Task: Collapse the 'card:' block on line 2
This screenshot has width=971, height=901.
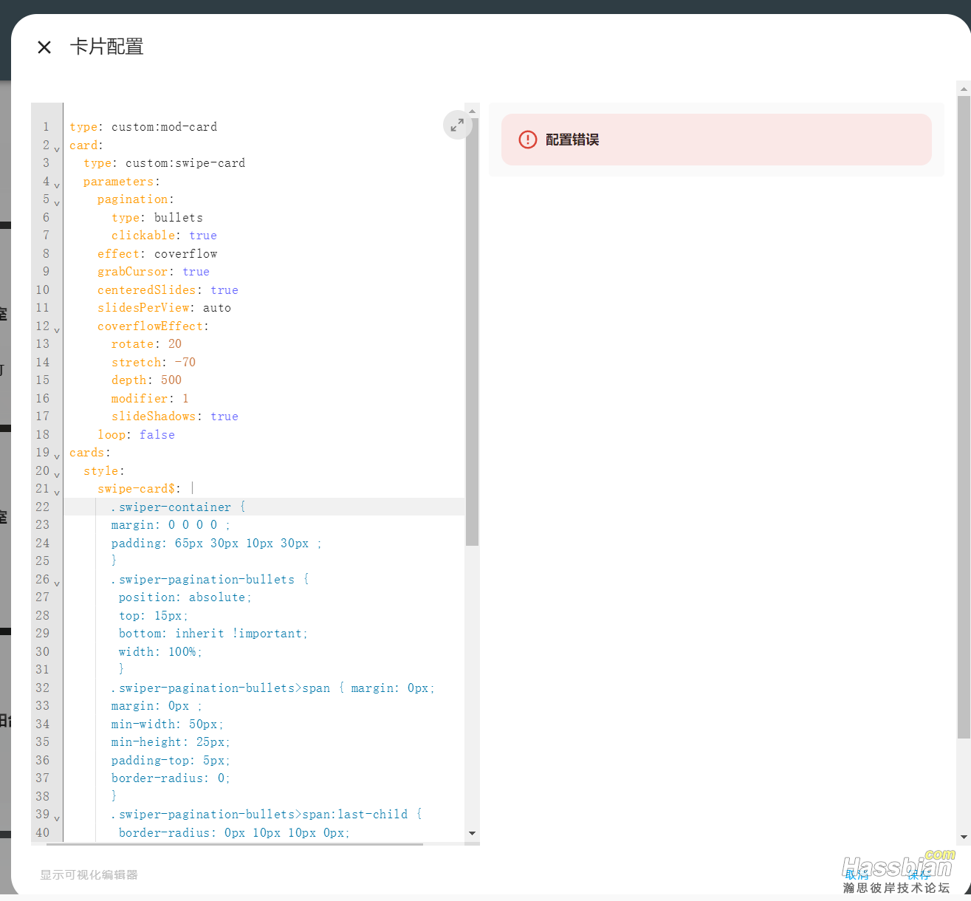Action: tap(57, 150)
